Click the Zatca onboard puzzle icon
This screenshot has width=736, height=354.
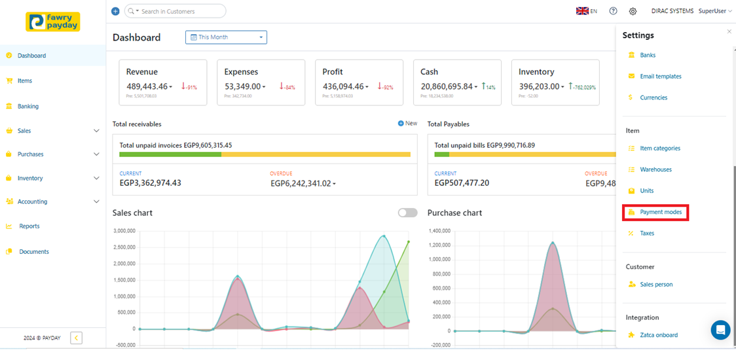(x=631, y=335)
